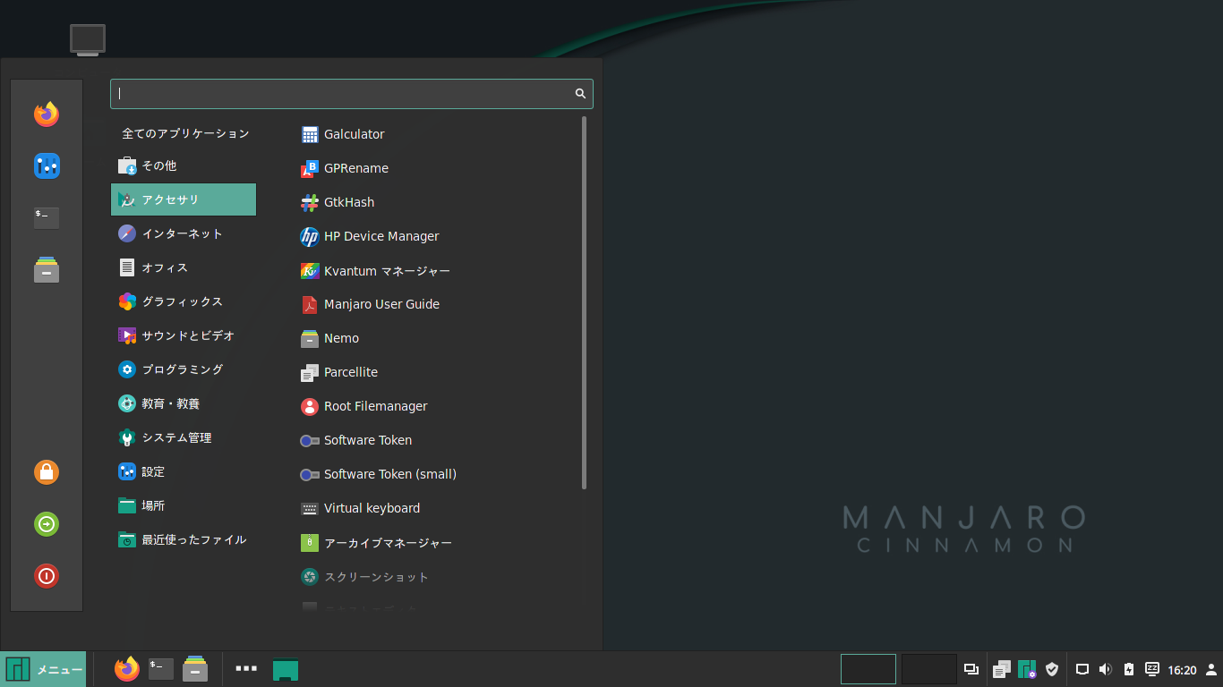
Task: Click the red power off icon
Action: point(47,576)
